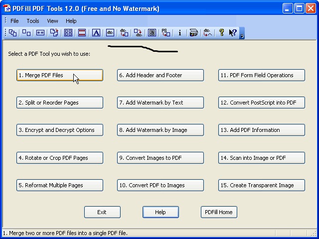Screen dimensions: 319x239
Task: Launch '14. Scan into Image or PDF'
Action: pos(262,158)
